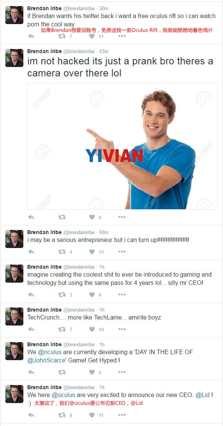Open more options on the prank bro tweet
Viewport: 223px width, 426px height.
(122, 217)
